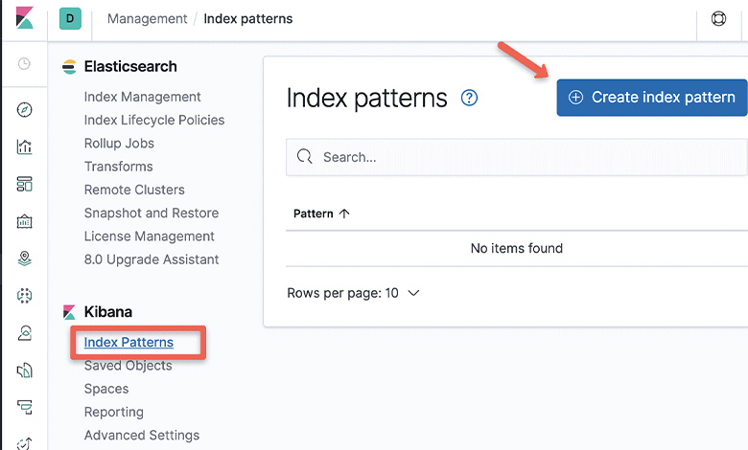Image resolution: width=748 pixels, height=450 pixels.
Task: Sort by Pattern column arrow
Action: click(x=344, y=214)
